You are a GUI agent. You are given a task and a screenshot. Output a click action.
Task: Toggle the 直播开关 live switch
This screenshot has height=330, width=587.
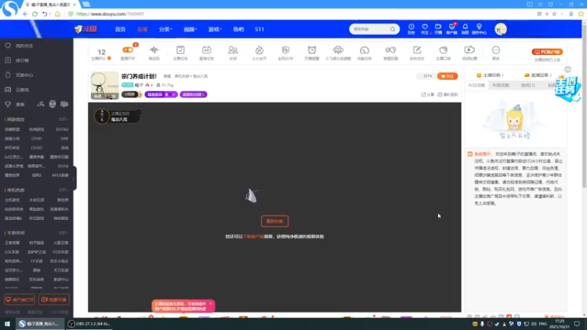coord(128,53)
